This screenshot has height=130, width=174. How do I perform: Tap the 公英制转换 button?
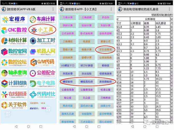click(106, 57)
